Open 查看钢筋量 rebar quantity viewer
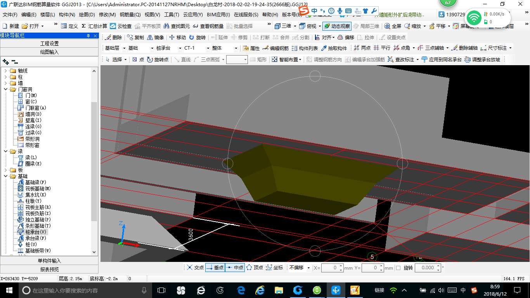This screenshot has width=530, height=298. click(208, 26)
